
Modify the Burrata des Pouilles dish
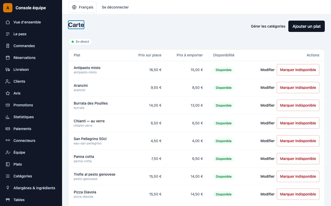[x=267, y=105]
